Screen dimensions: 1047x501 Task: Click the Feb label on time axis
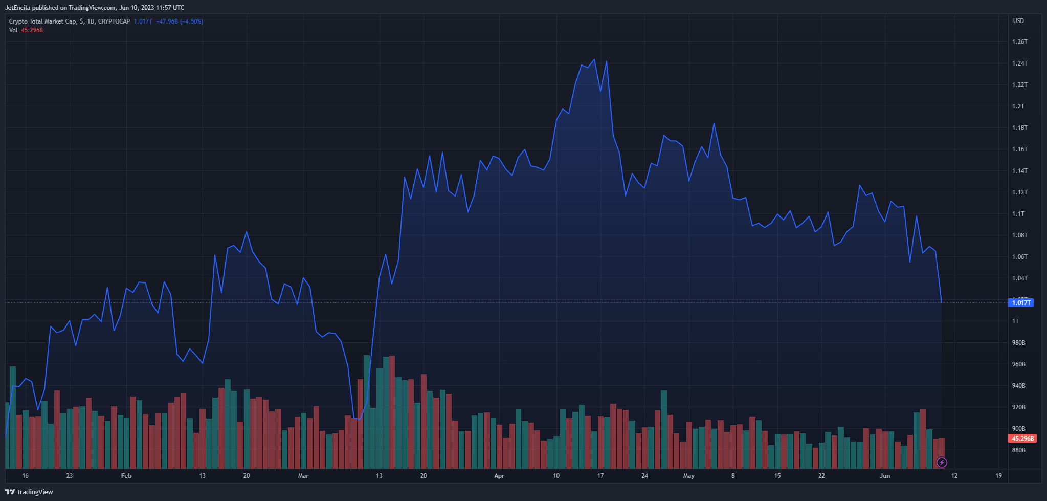pyautogui.click(x=126, y=476)
